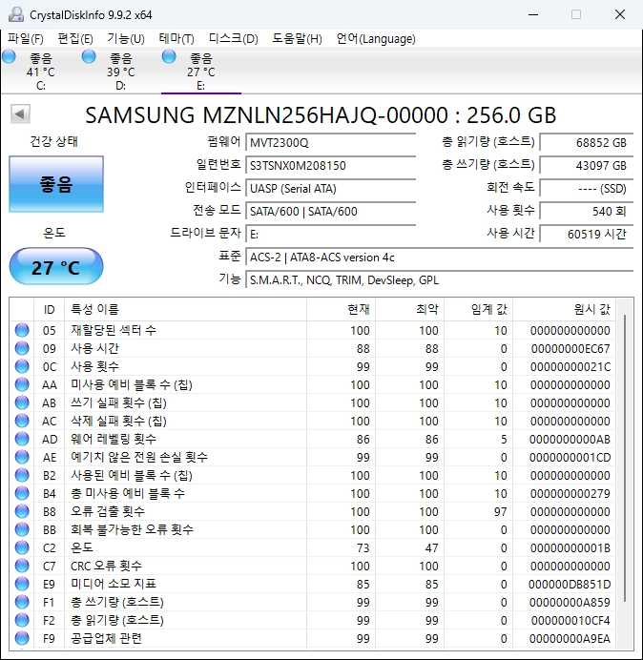The height and width of the screenshot is (660, 643).
Task: Click raw value 000000DB851D
Action: 570,585
